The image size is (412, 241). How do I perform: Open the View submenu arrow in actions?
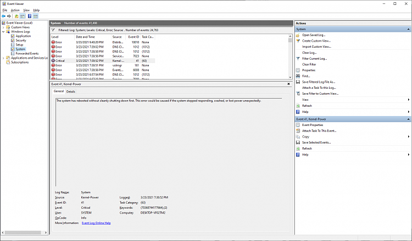point(409,100)
